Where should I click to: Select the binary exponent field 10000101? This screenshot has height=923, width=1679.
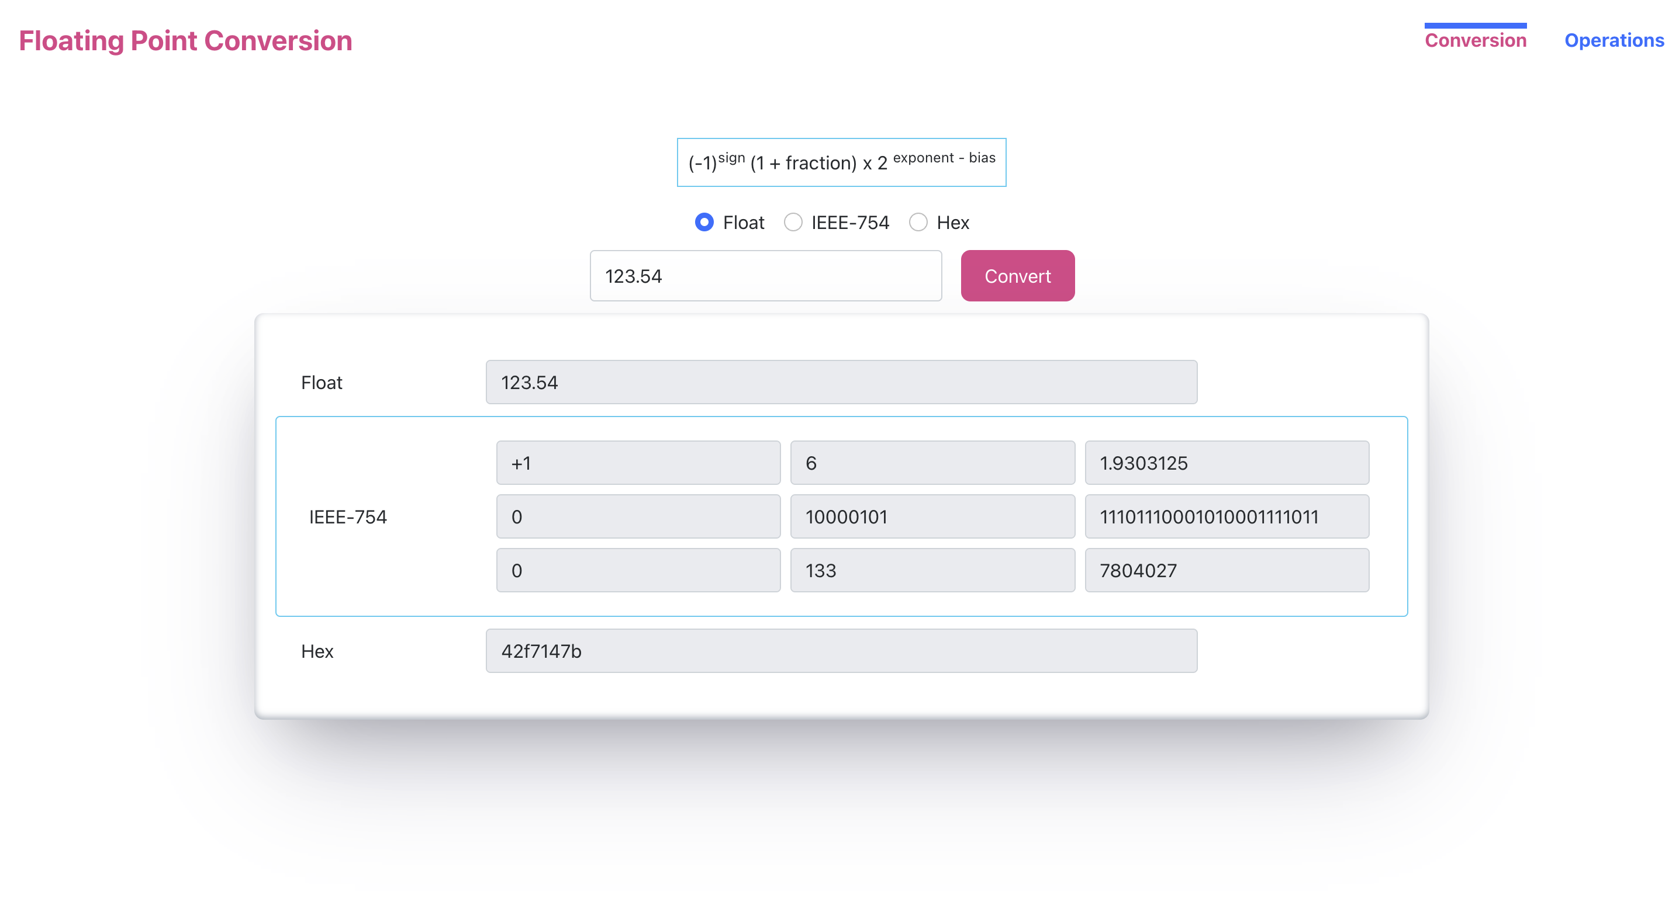931,516
